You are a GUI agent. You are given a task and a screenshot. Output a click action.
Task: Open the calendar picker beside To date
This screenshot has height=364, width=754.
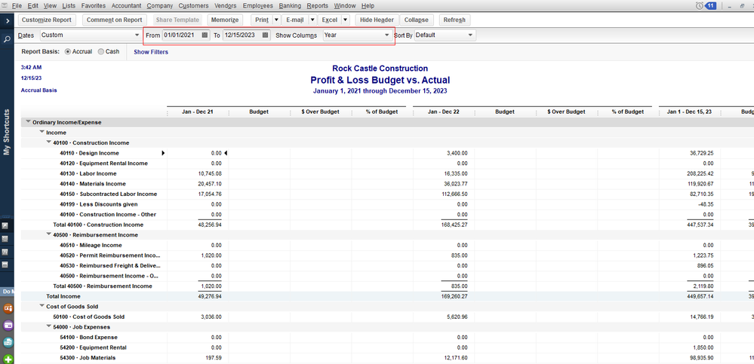265,35
